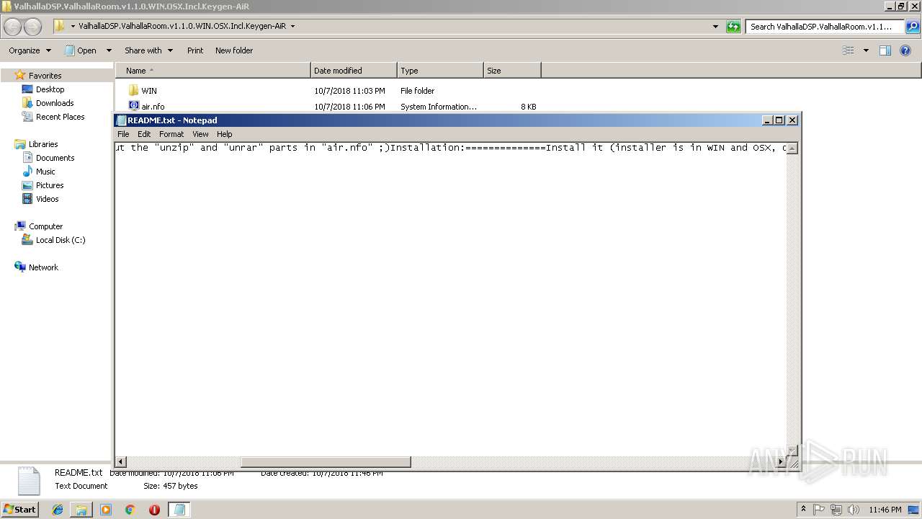
Task: Select Computer in navigation pane
Action: click(x=45, y=226)
